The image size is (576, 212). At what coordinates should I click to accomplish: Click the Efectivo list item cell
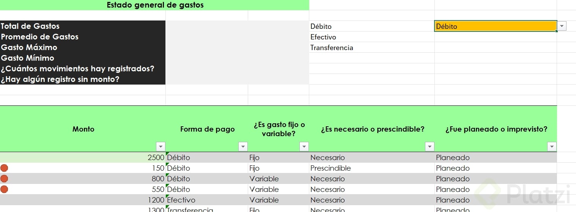click(372, 37)
